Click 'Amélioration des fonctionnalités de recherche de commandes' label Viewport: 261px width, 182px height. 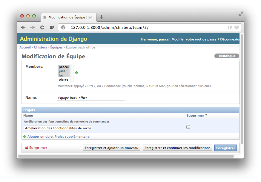(67, 122)
